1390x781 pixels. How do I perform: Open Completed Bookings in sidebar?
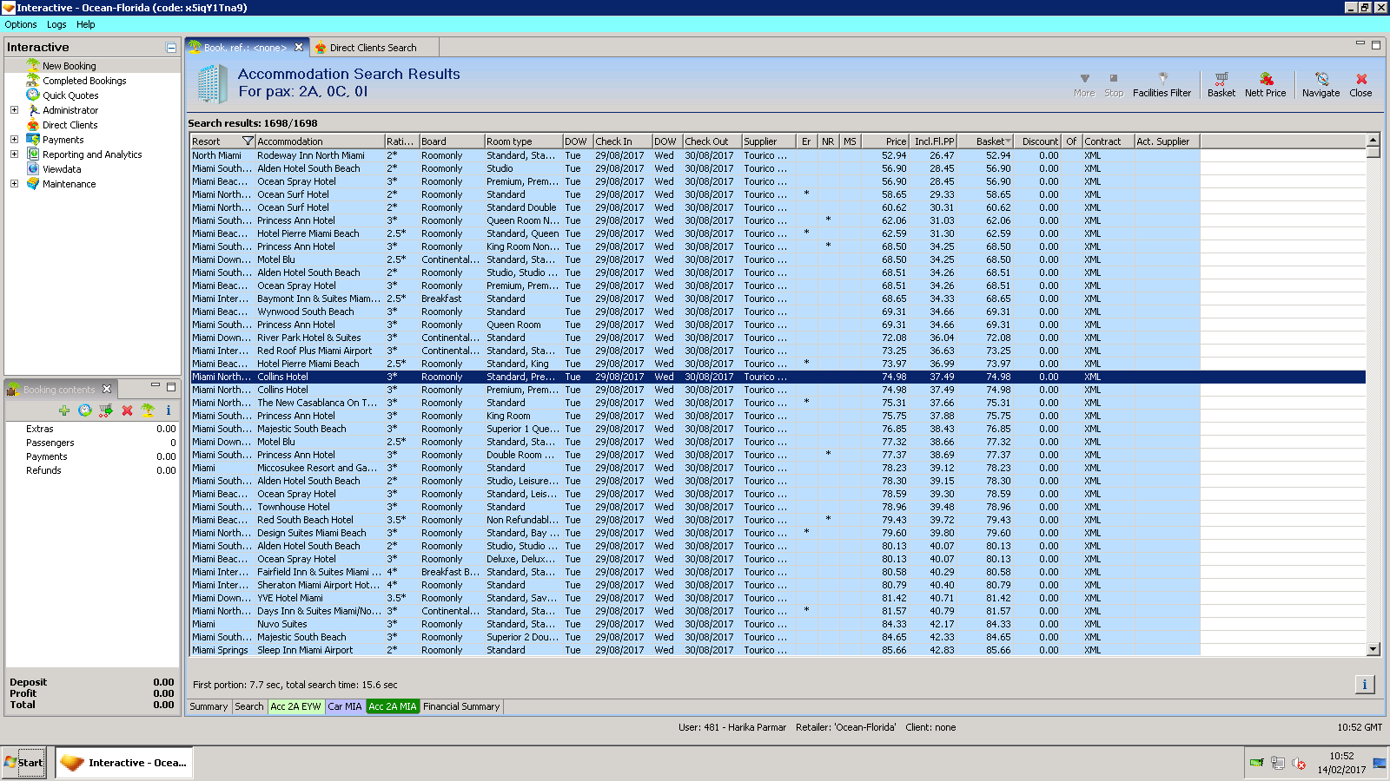pos(84,81)
